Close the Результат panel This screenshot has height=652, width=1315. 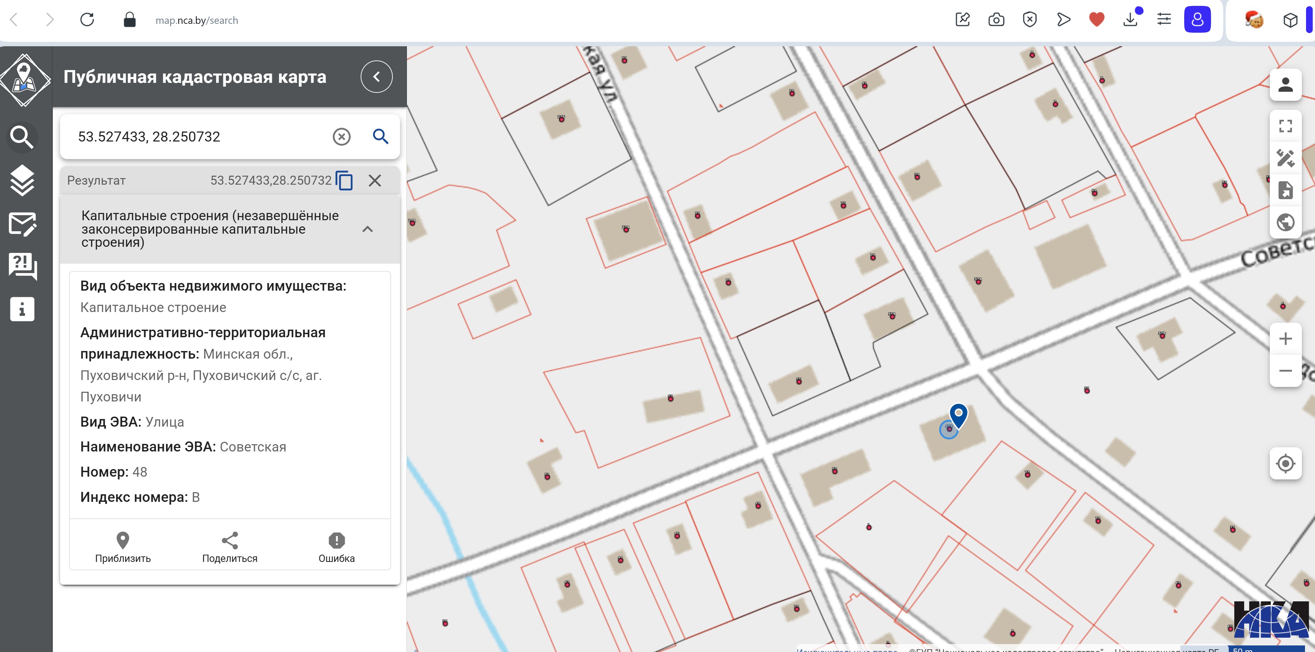[x=375, y=180]
